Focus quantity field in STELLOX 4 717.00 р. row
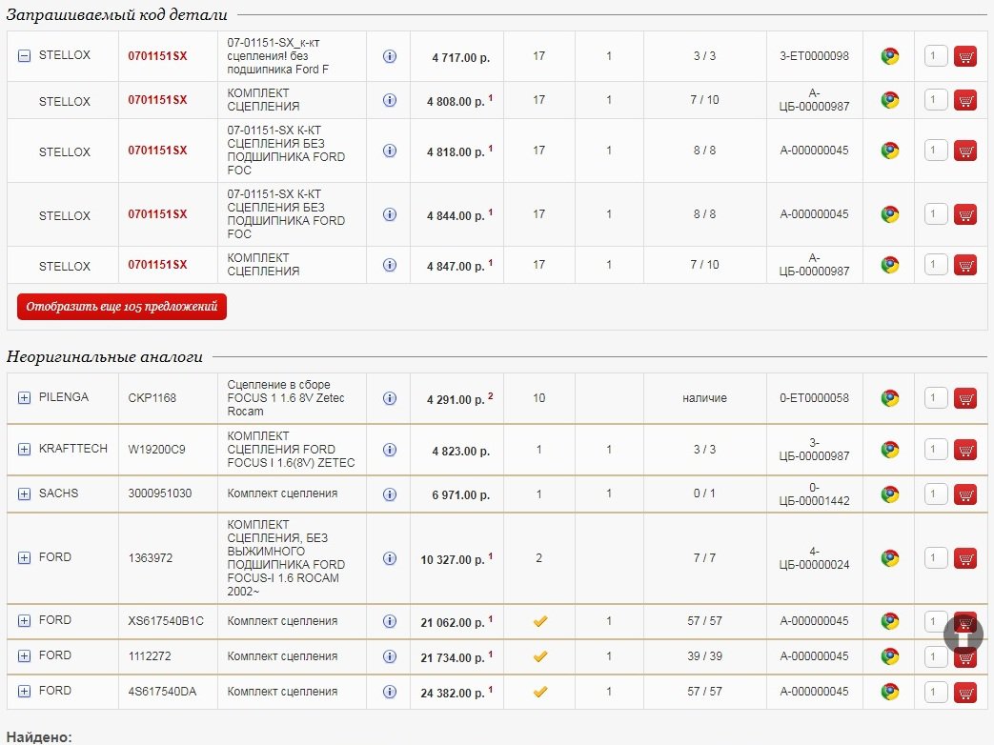 pyautogui.click(x=936, y=56)
